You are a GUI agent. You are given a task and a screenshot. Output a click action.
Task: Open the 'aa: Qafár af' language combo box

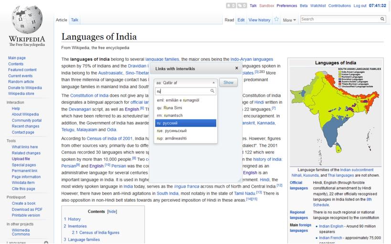tap(186, 82)
